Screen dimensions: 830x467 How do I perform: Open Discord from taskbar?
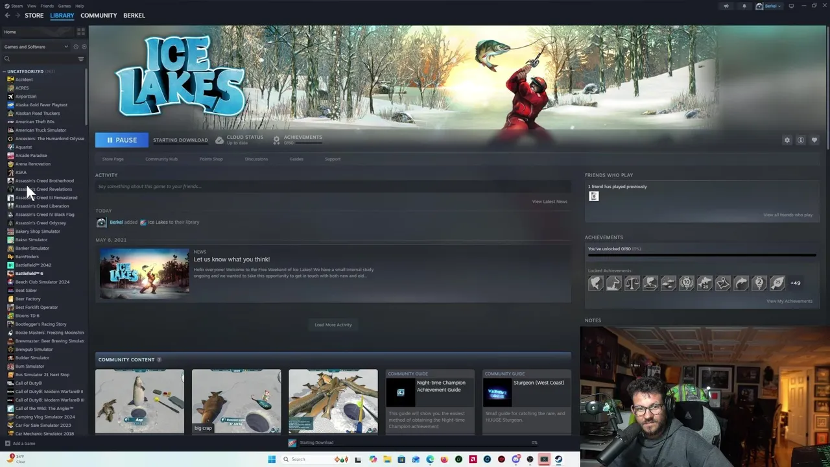click(516, 459)
